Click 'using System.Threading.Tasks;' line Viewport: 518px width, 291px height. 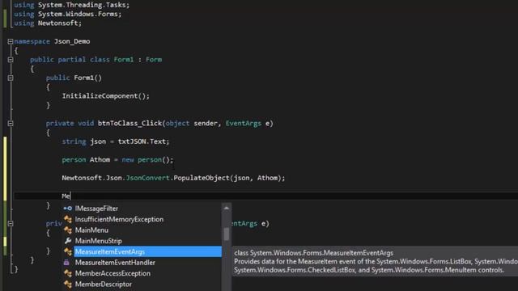coord(72,5)
